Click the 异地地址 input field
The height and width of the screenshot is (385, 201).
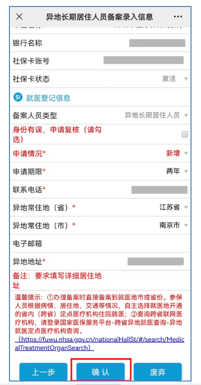(x=156, y=261)
